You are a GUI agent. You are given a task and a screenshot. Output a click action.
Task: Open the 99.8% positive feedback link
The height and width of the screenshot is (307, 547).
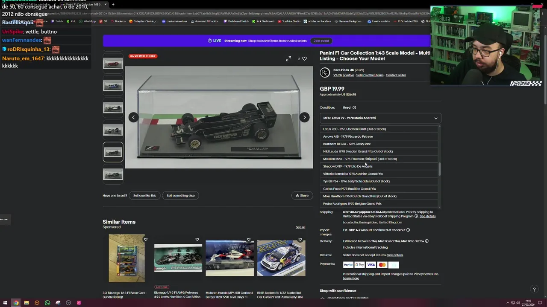click(344, 75)
